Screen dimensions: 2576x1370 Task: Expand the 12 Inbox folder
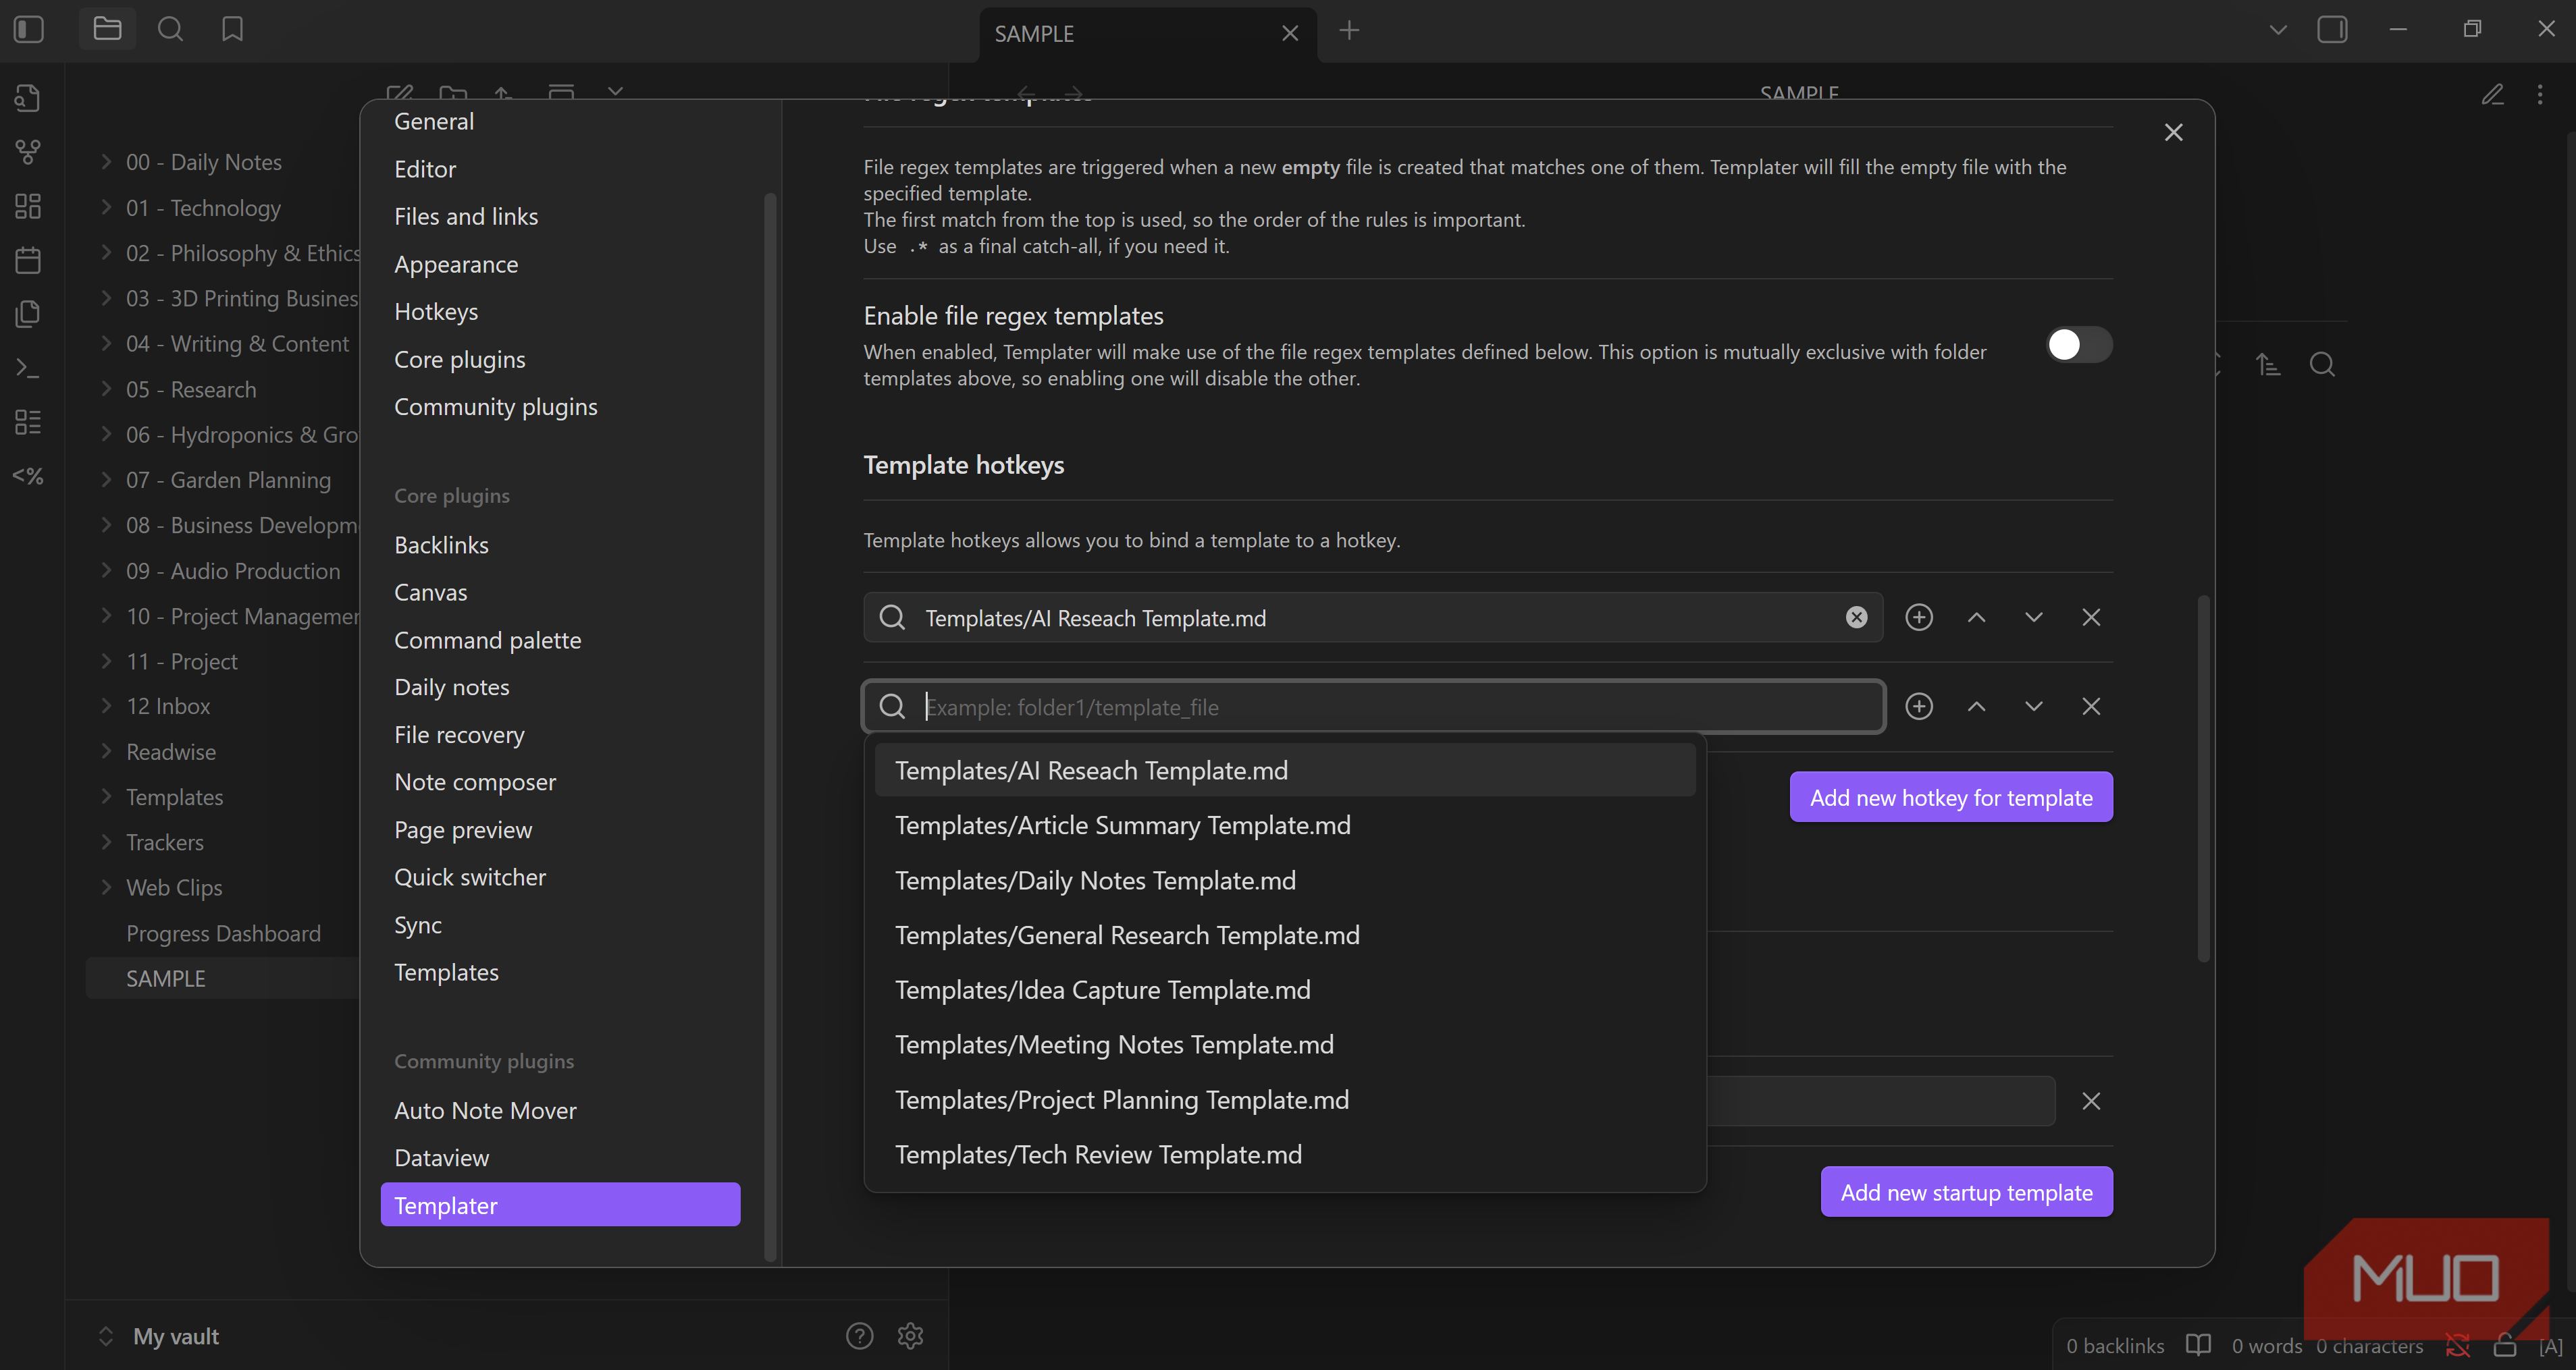coord(105,705)
